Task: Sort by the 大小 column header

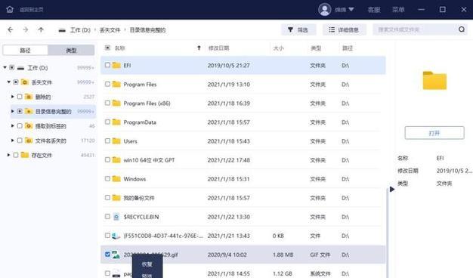Action: tap(278, 48)
